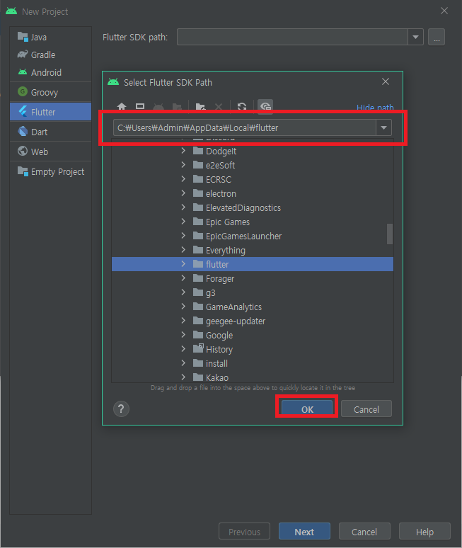The image size is (462, 548).
Task: Expand the e2eSoft folder
Action: tap(183, 165)
